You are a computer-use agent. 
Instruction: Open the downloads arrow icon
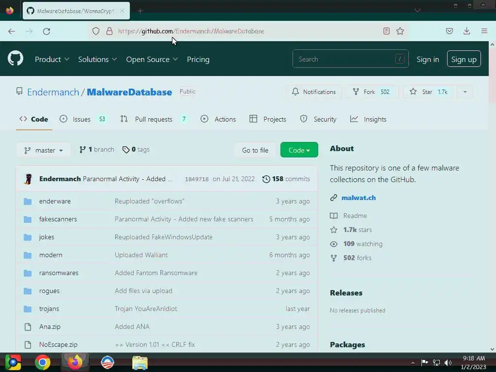(466, 31)
